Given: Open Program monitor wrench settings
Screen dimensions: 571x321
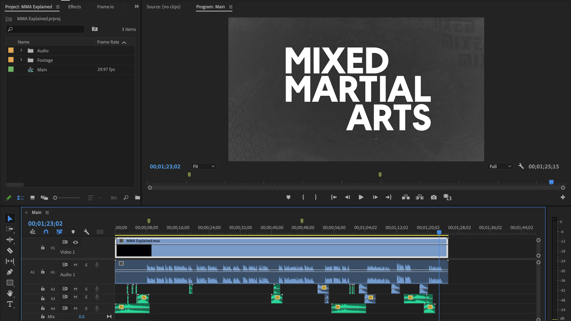Looking at the screenshot, I should tap(521, 166).
